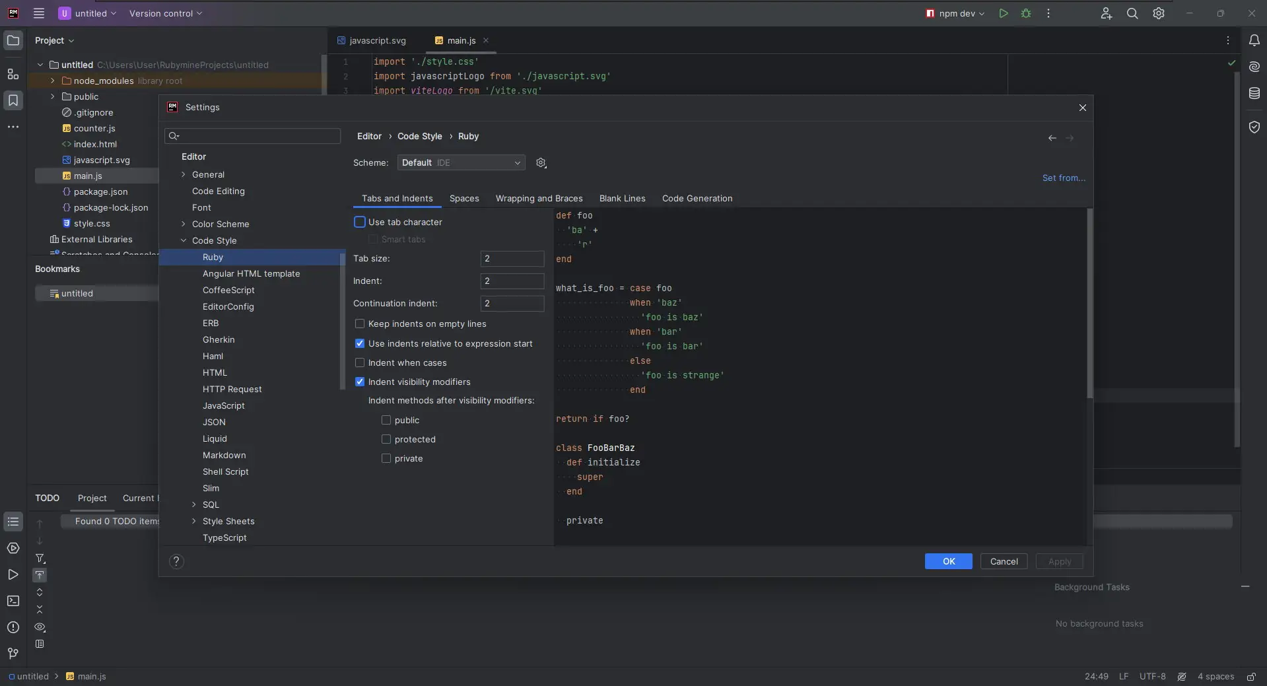Open the Database tool window icon
1267x686 pixels.
click(x=1254, y=94)
